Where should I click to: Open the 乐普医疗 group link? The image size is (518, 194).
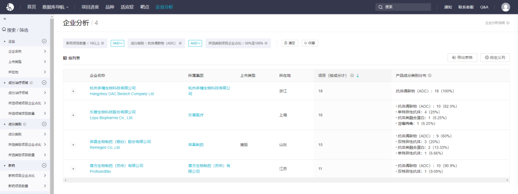pyautogui.click(x=196, y=115)
